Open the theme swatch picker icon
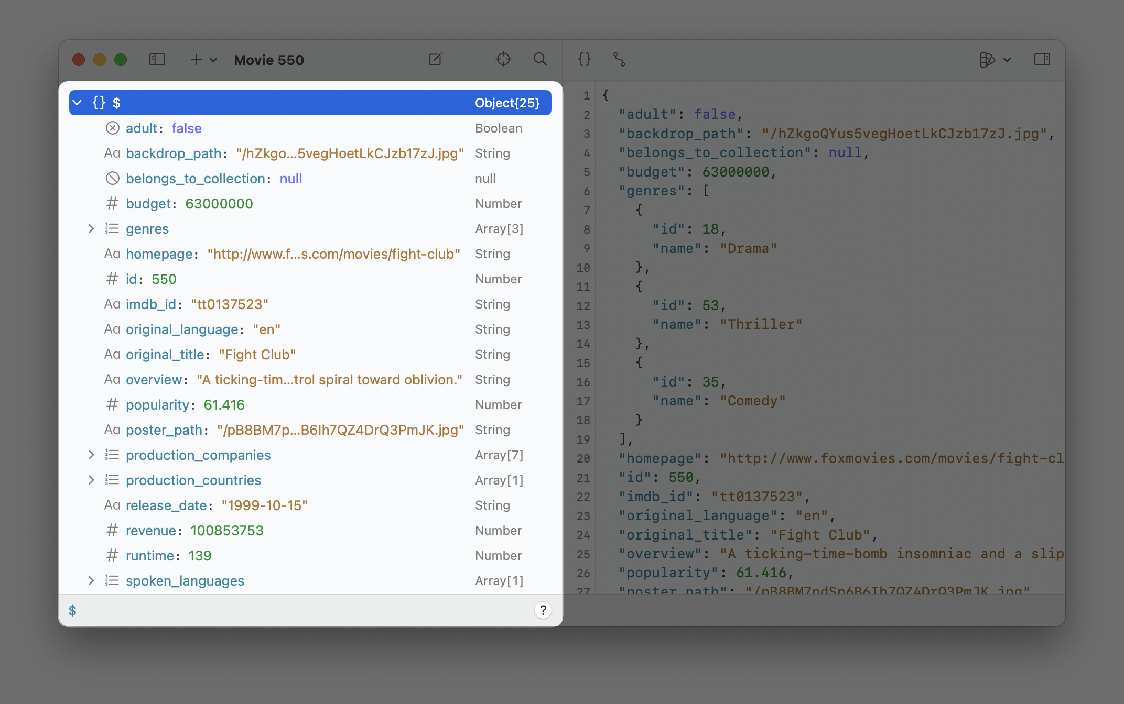The width and height of the screenshot is (1124, 704). [988, 60]
